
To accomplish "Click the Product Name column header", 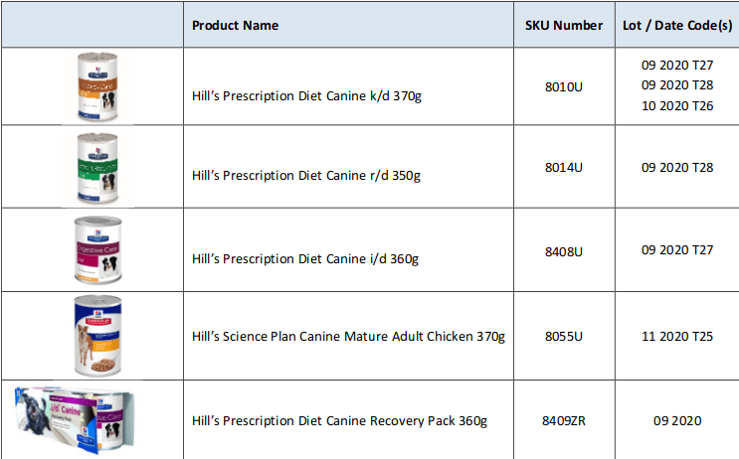I will (x=235, y=25).
